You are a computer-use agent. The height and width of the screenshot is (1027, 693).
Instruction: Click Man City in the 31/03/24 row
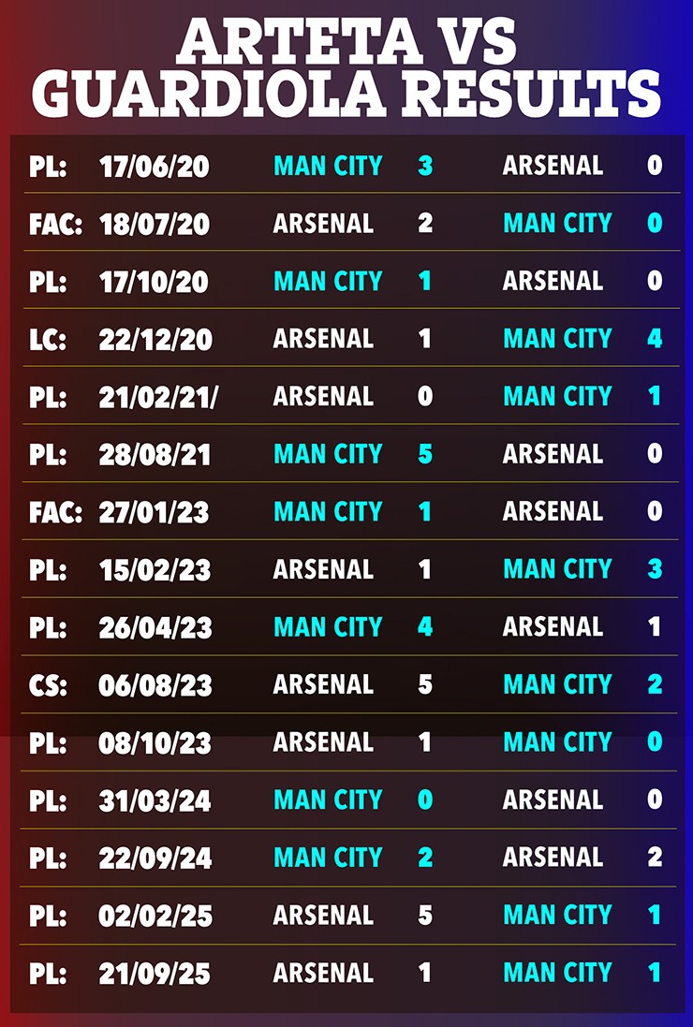(328, 800)
